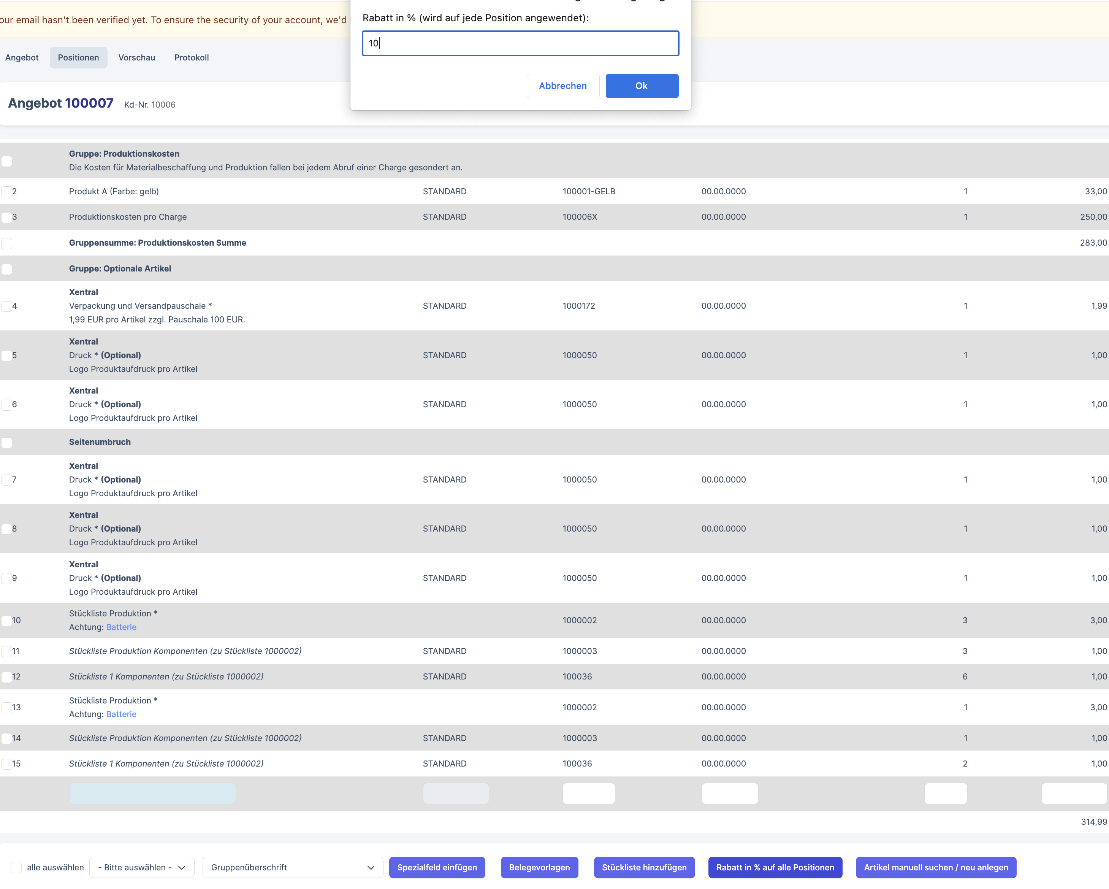
Task: Toggle checkbox for Gruppe: Optionale Artikel row
Action: coord(6,269)
